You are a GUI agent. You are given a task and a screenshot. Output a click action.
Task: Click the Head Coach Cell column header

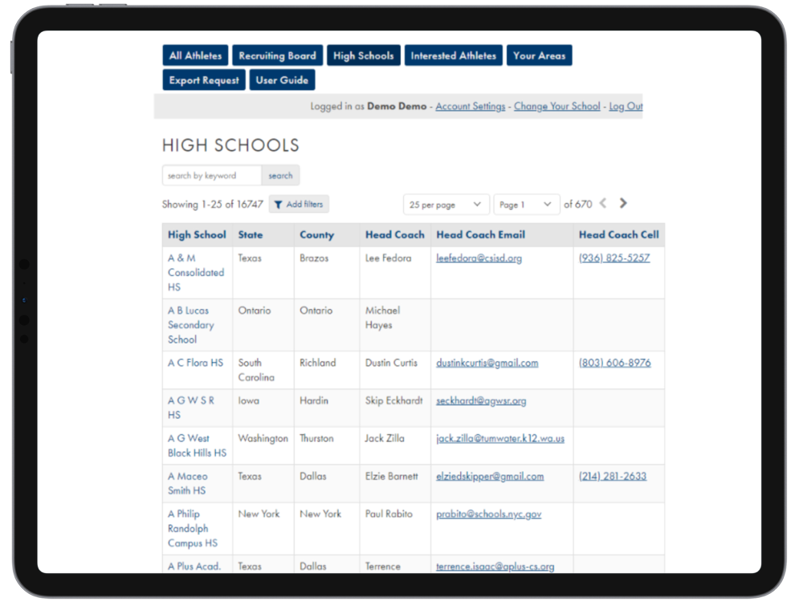click(x=618, y=235)
